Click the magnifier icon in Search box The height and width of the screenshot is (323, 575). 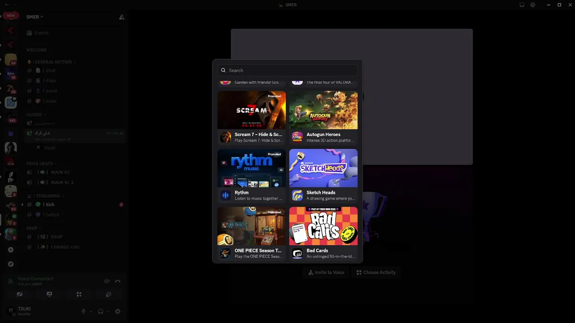point(223,70)
